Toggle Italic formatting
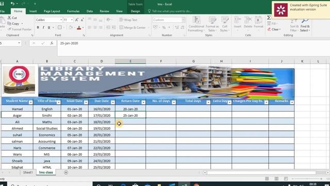The image size is (330, 186). click(x=43, y=27)
